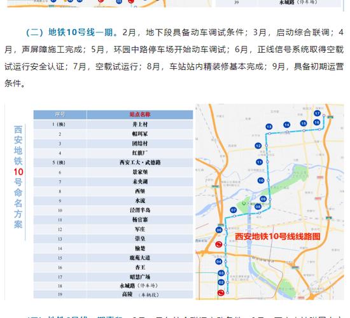The width and height of the screenshot is (350, 318).
Task: Click station marker 12 on the route map
Action: [x=258, y=146]
